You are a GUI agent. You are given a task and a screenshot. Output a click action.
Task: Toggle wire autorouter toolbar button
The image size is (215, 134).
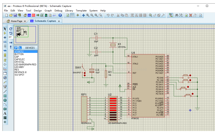tap(171, 15)
